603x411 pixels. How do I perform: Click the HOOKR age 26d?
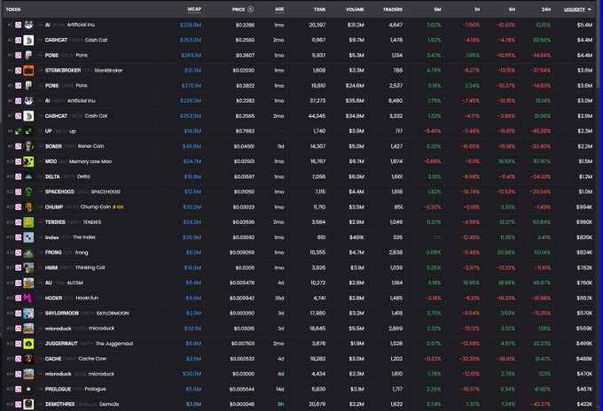pyautogui.click(x=280, y=299)
